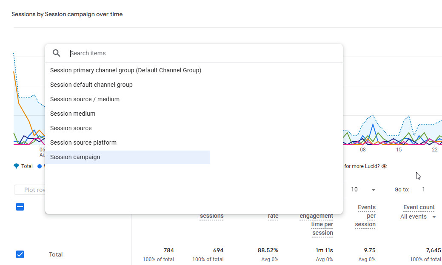Toggle the eye icon beside Lucid legend
The width and height of the screenshot is (442, 265).
click(385, 166)
